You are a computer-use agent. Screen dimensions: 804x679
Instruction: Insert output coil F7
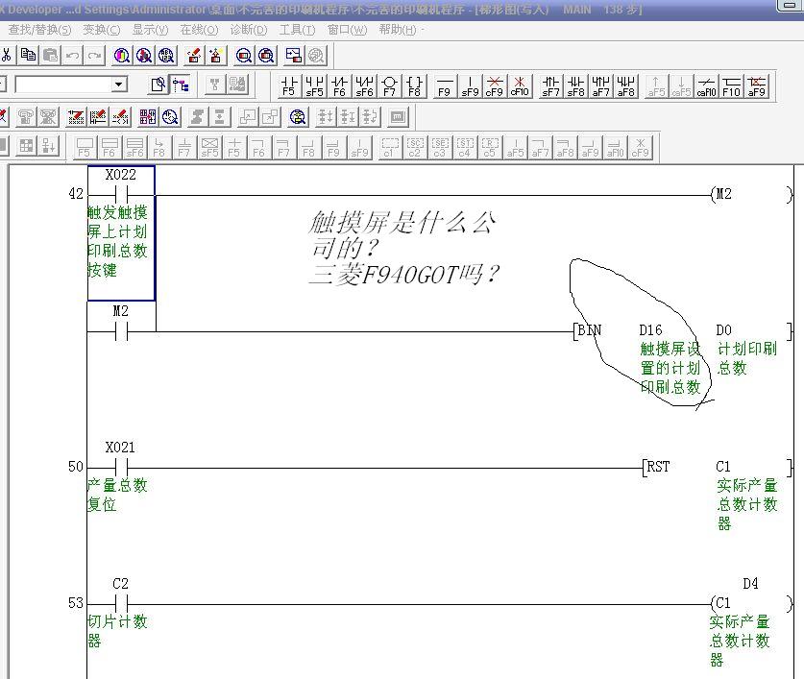(389, 85)
